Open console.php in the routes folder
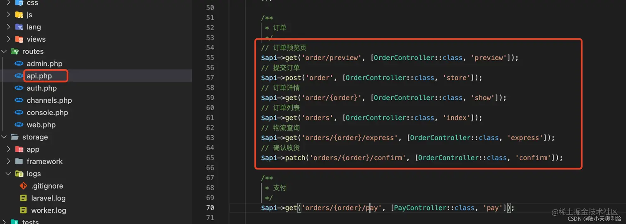626x224 pixels. coord(47,113)
